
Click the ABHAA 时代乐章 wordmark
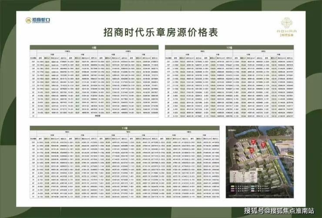287,33
